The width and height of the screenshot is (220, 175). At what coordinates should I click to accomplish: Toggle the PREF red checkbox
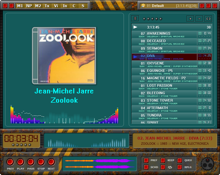point(146,160)
